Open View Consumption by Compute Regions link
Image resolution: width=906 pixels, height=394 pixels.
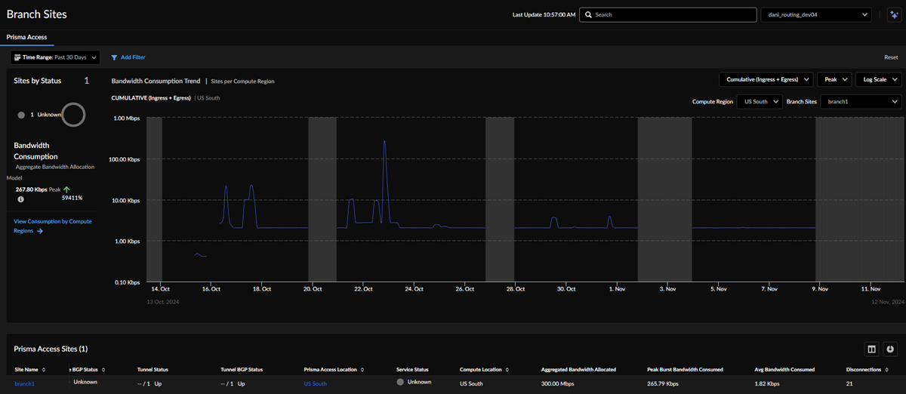click(x=52, y=226)
